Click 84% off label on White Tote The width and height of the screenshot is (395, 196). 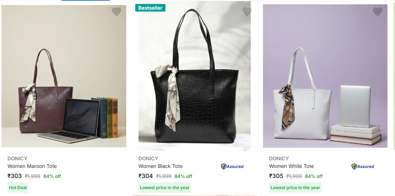click(314, 177)
